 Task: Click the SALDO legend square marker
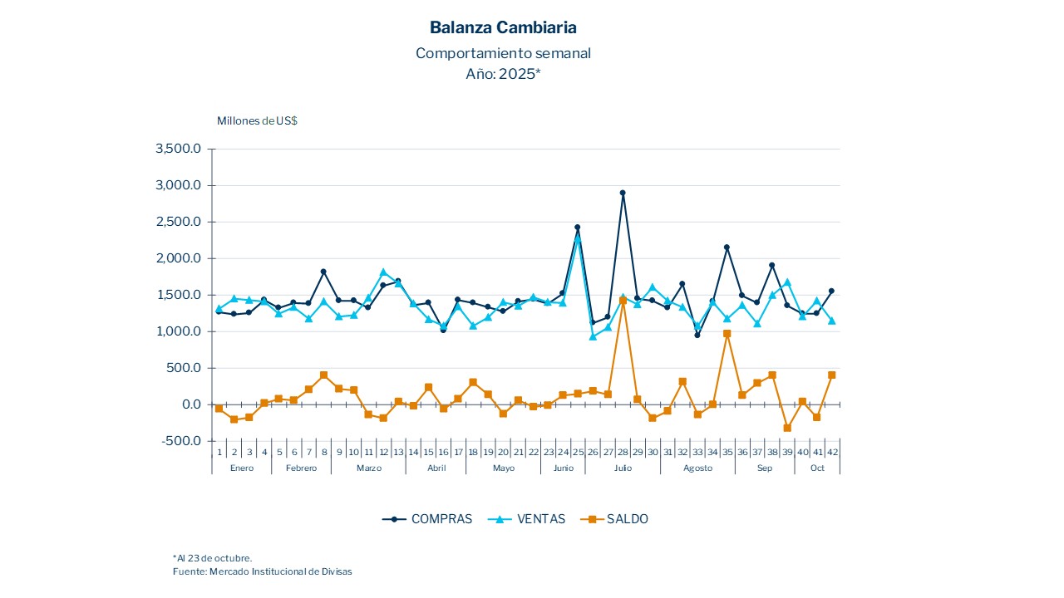click(592, 519)
